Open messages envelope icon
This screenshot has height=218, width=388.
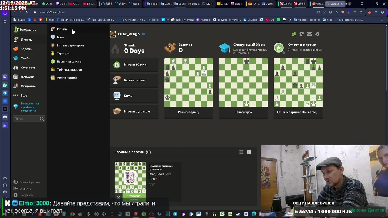[x=309, y=34]
